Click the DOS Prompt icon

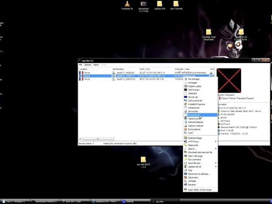(x=185, y=90)
